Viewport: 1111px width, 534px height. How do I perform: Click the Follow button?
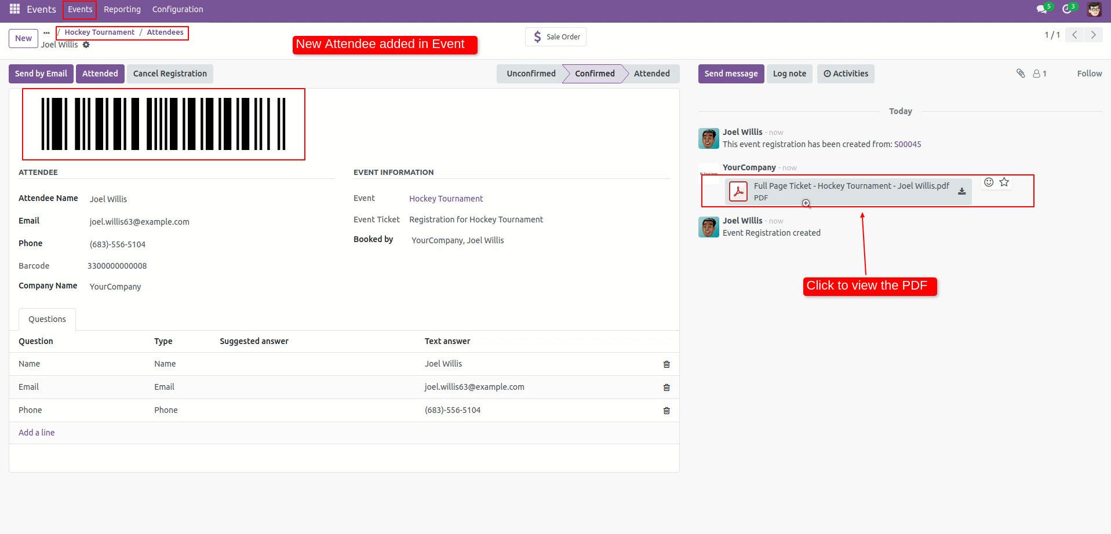[x=1090, y=74]
